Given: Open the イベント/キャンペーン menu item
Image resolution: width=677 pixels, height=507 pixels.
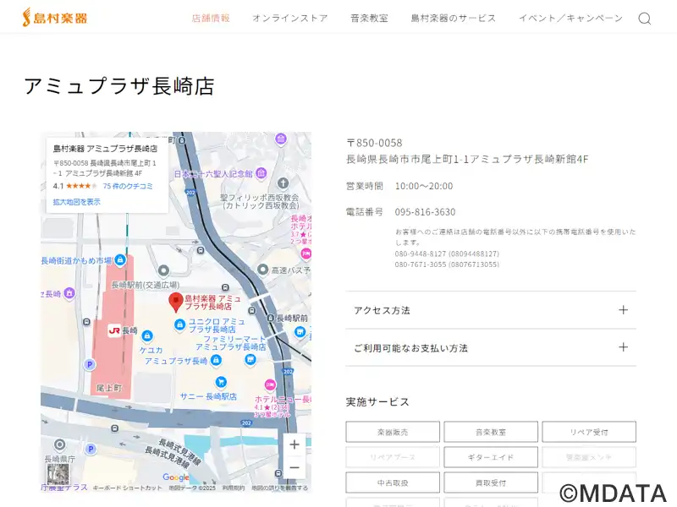Looking at the screenshot, I should 570,18.
